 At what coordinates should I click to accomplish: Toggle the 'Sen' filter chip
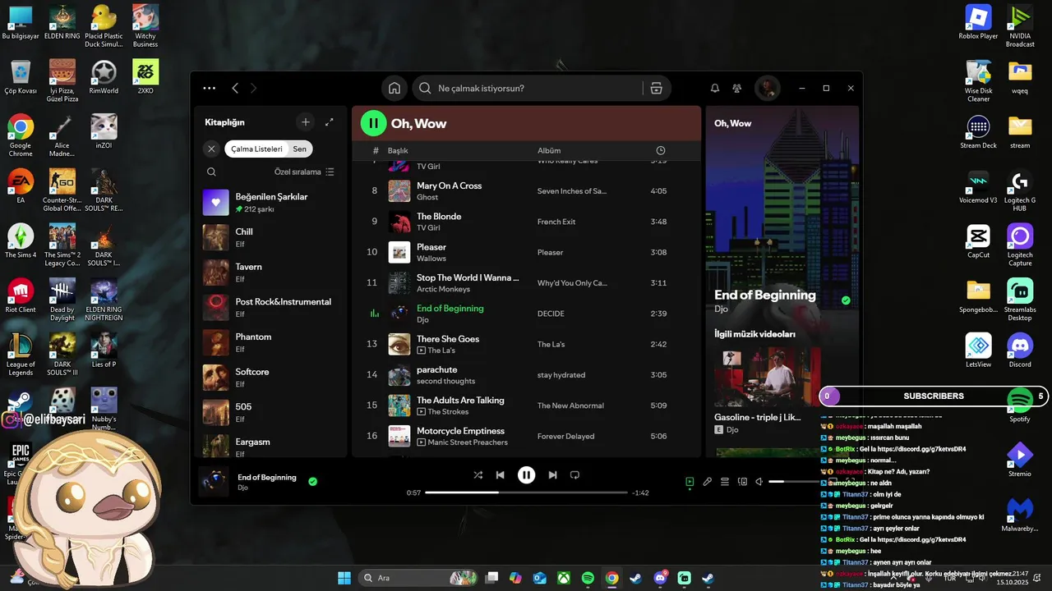point(300,149)
